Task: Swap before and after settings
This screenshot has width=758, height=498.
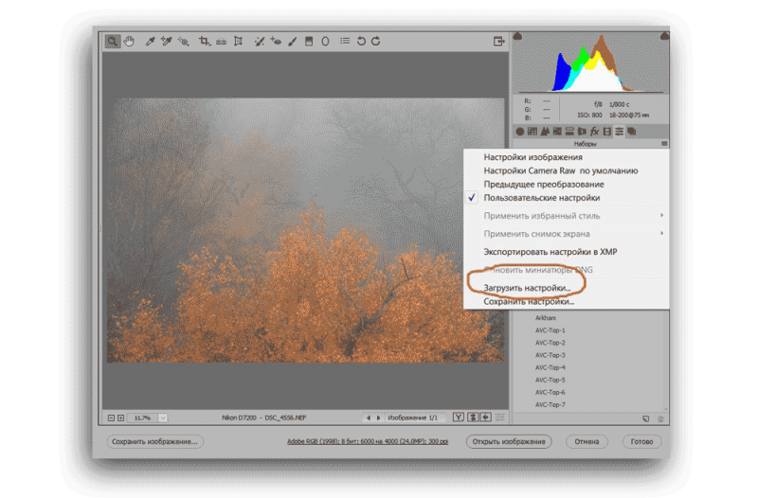Action: [473, 418]
